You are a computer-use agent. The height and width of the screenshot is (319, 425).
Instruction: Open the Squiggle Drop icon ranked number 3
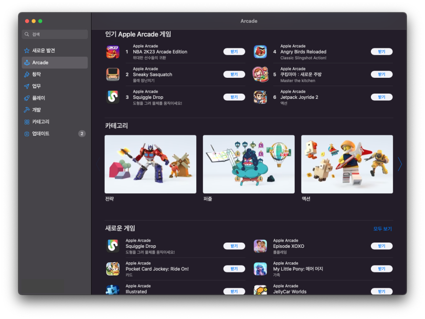point(113,97)
